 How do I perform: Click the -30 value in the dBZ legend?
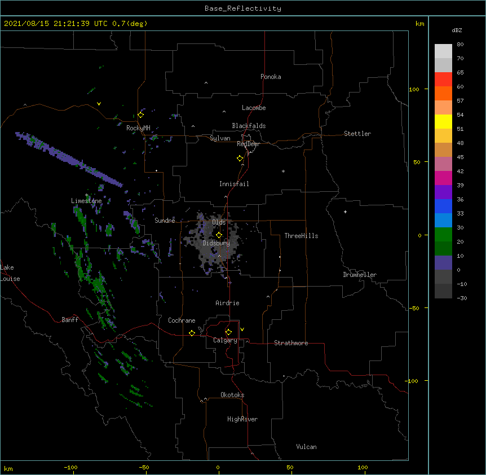[462, 298]
